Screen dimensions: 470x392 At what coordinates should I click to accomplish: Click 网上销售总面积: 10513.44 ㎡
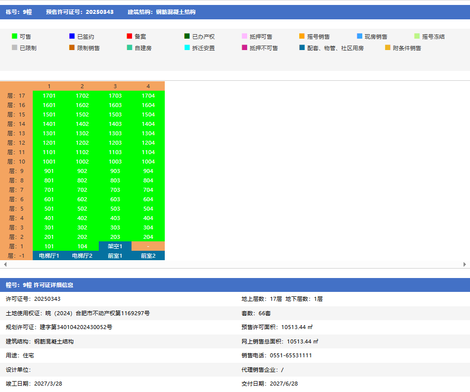280,341
